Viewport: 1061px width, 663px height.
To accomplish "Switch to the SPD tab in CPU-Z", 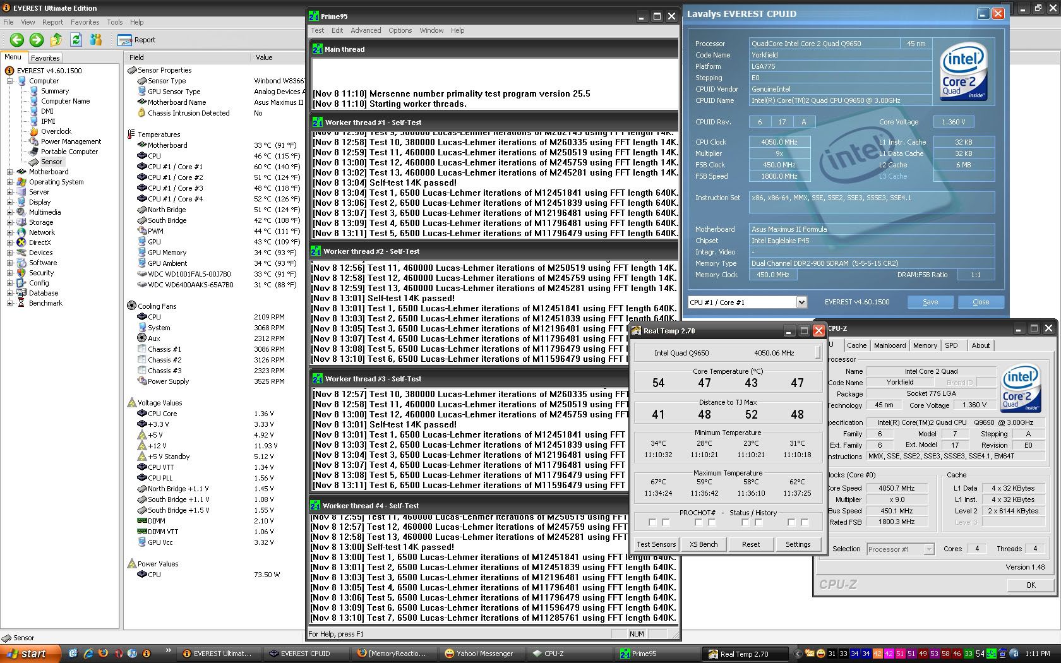I will pos(951,345).
